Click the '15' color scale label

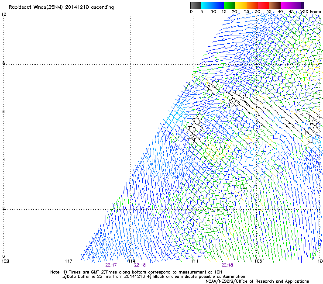[x=224, y=12]
